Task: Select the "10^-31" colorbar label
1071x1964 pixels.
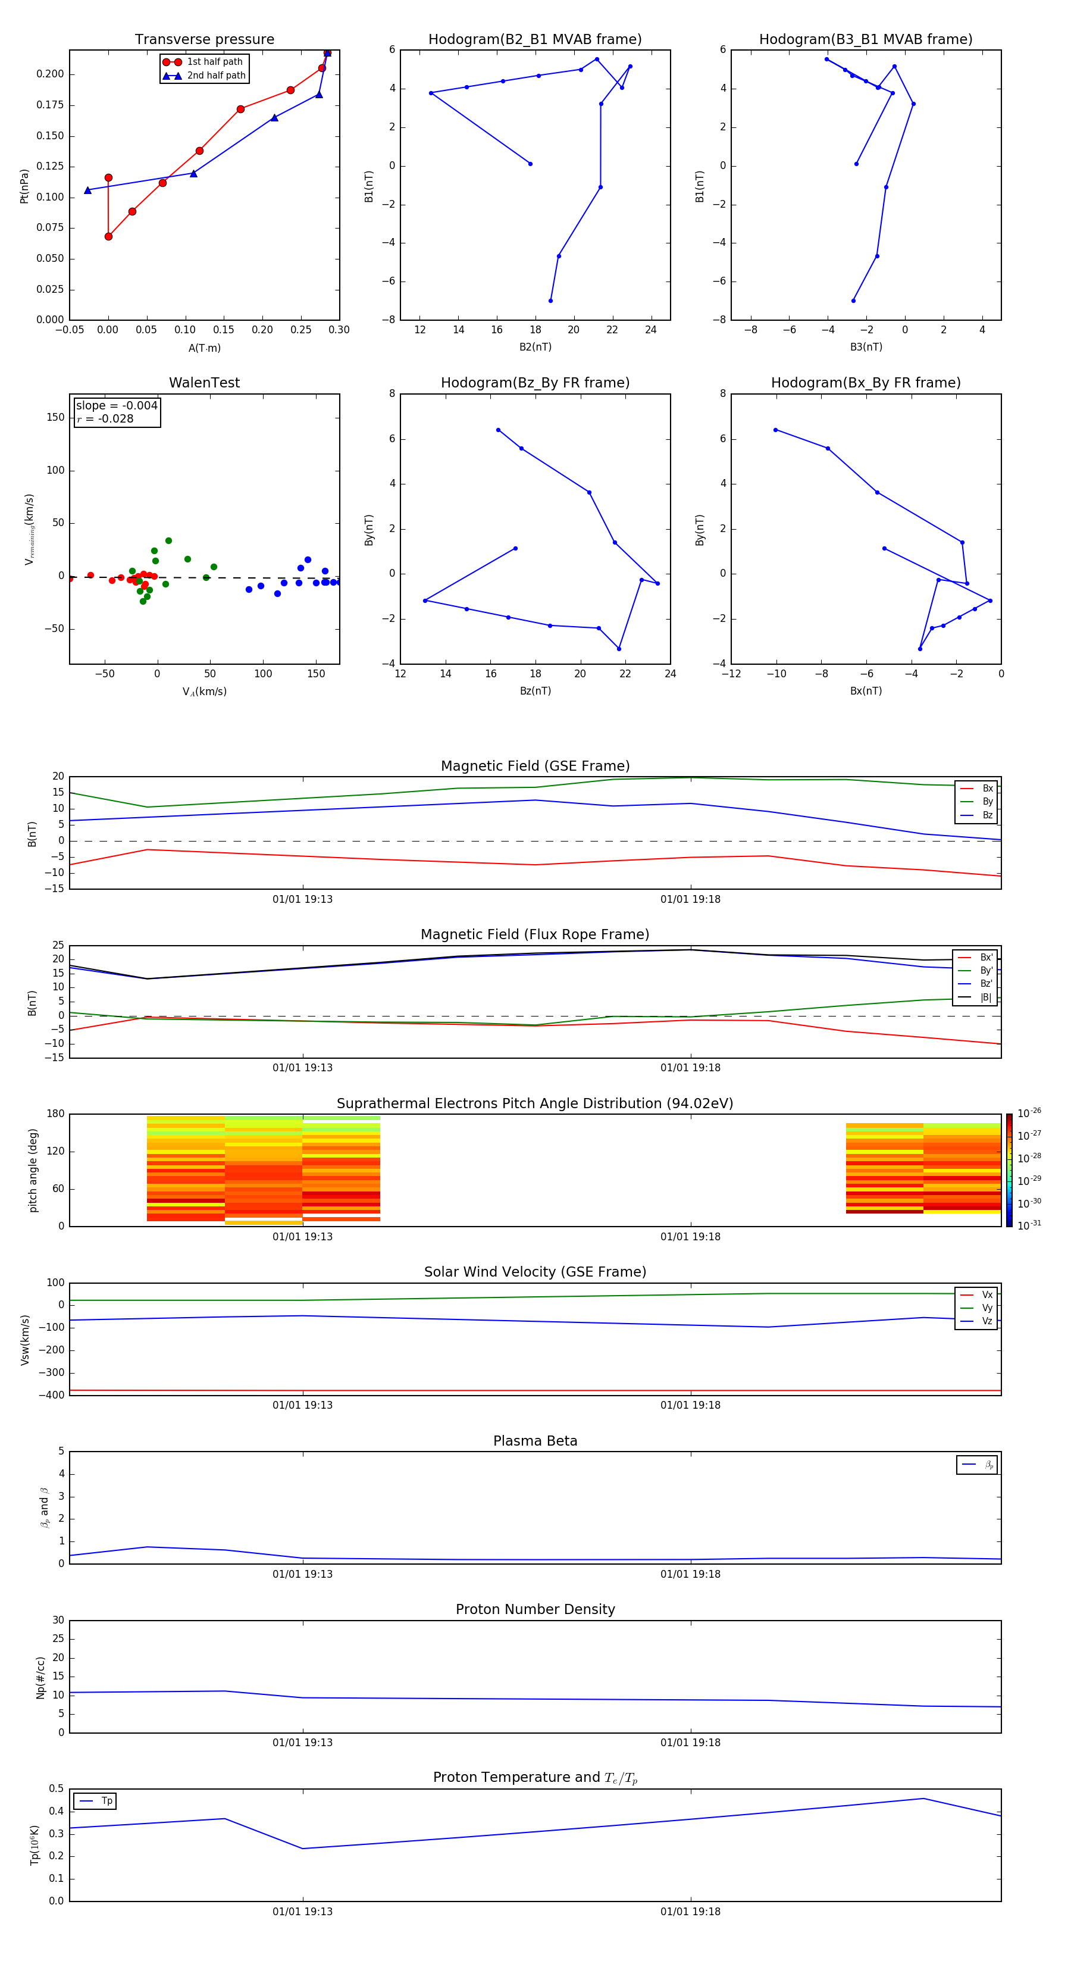Action: (x=1029, y=1225)
